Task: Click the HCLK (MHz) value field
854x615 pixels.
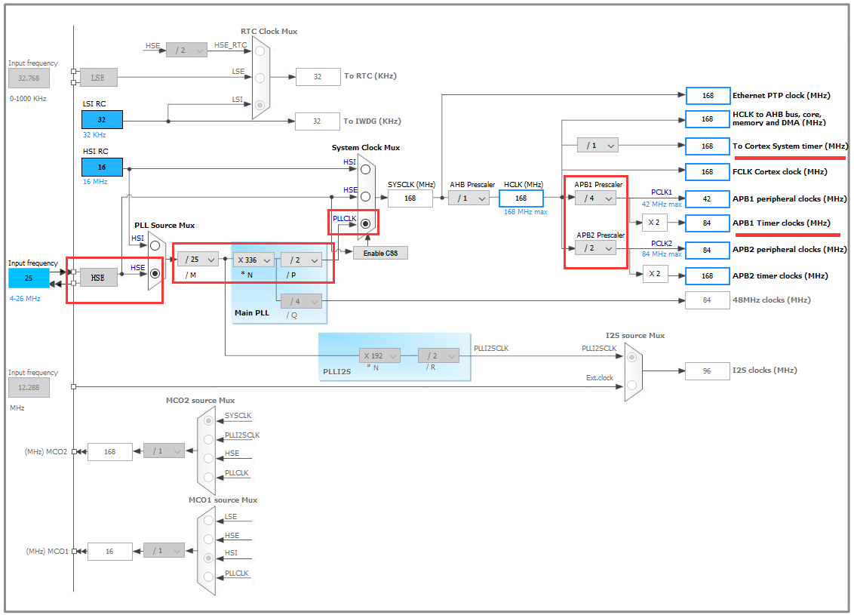Action: [x=521, y=198]
